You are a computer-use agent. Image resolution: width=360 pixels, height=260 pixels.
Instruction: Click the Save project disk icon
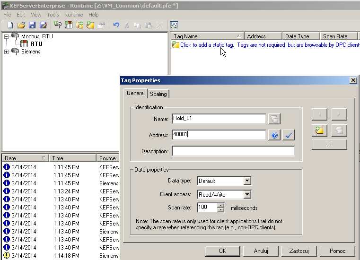(x=32, y=25)
